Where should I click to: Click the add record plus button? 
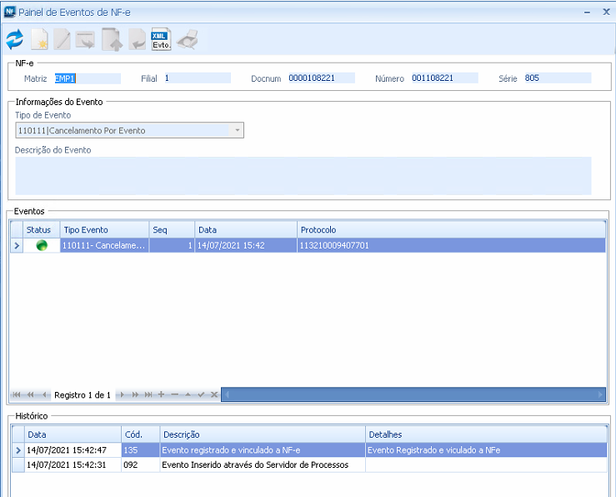coord(161,394)
